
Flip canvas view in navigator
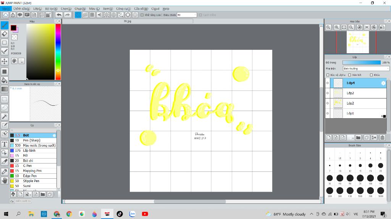pyautogui.click(x=383, y=27)
